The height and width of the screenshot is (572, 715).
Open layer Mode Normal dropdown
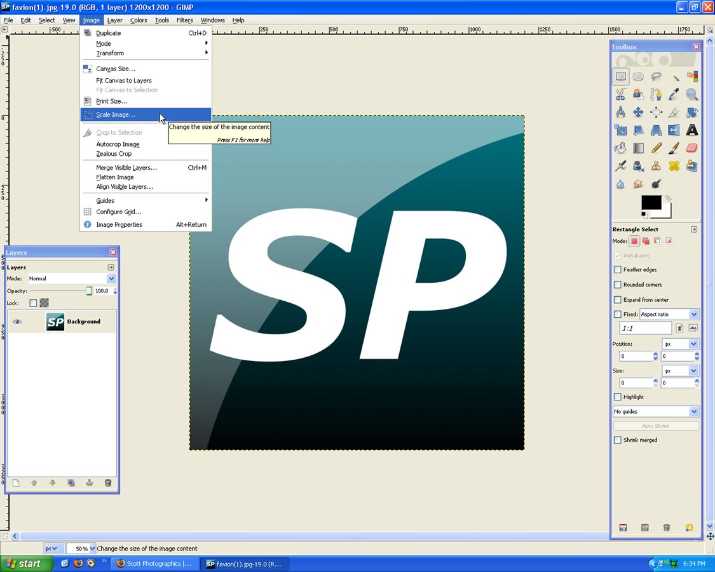(72, 278)
